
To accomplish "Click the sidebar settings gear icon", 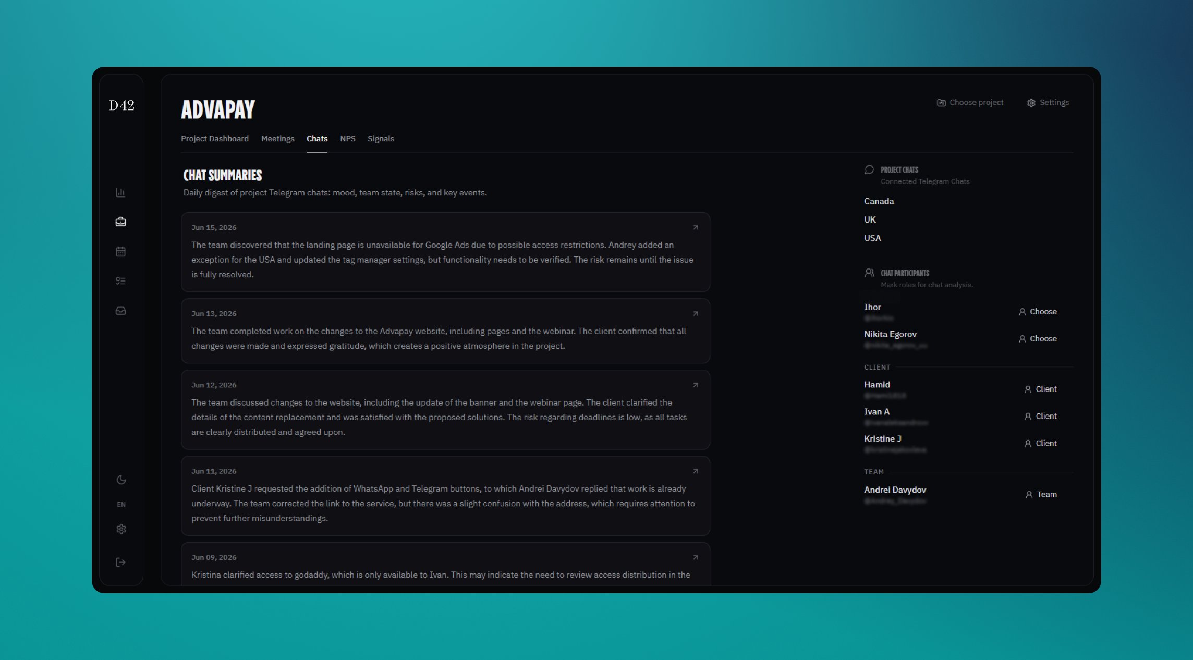I will pyautogui.click(x=121, y=529).
